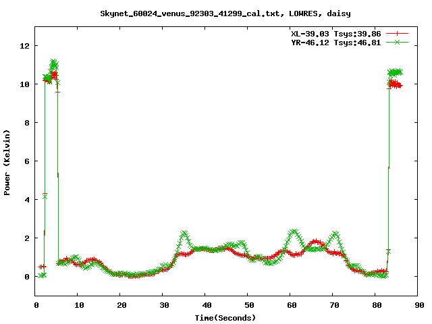Click the Time(Seconds) x-axis label

225,318
